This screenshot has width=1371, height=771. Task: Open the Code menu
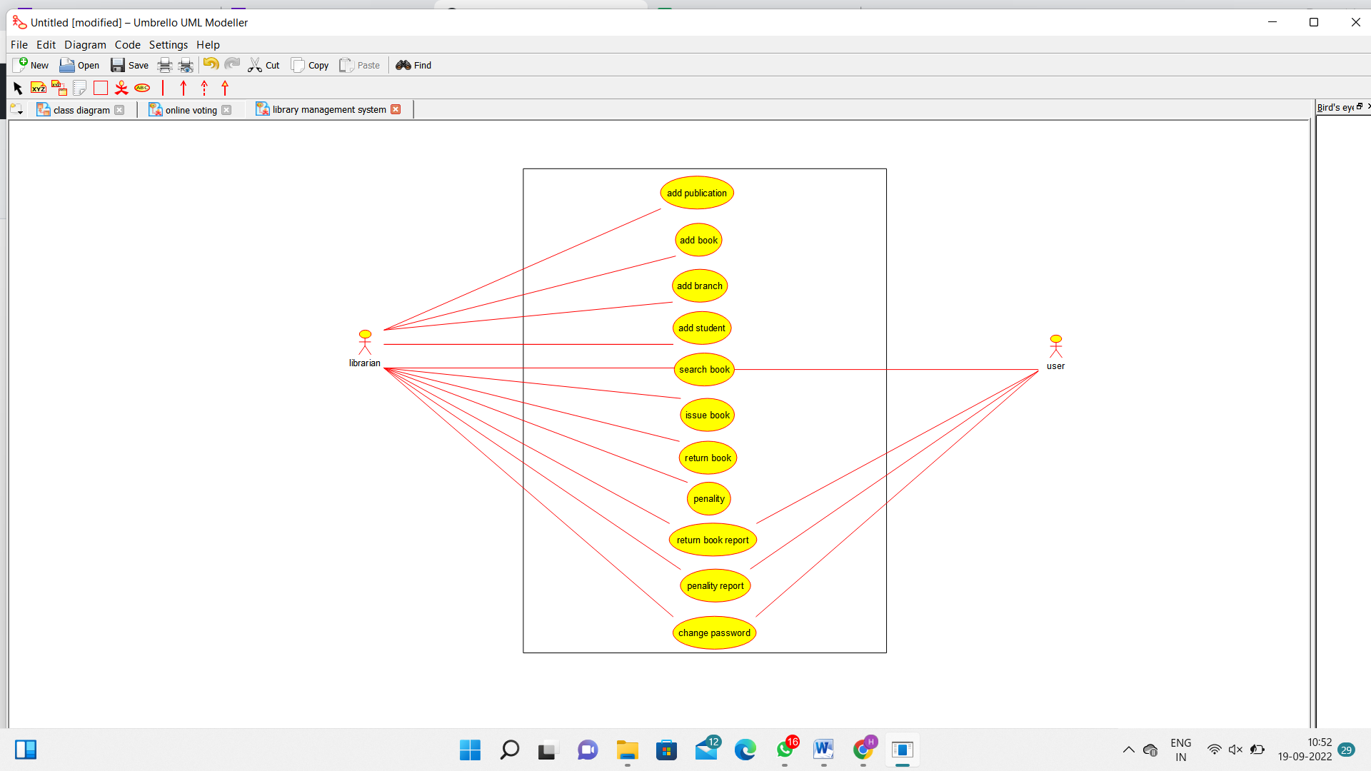[x=127, y=45]
